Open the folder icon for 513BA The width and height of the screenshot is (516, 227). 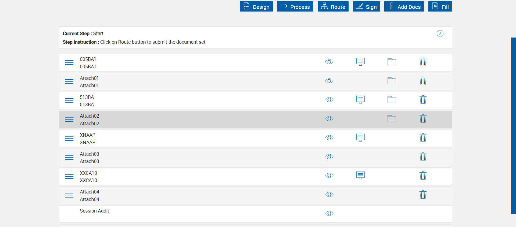point(392,100)
